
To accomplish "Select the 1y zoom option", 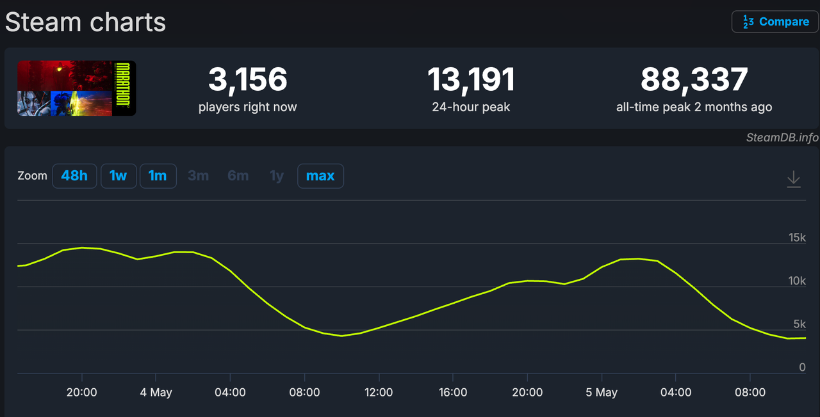I will (276, 176).
